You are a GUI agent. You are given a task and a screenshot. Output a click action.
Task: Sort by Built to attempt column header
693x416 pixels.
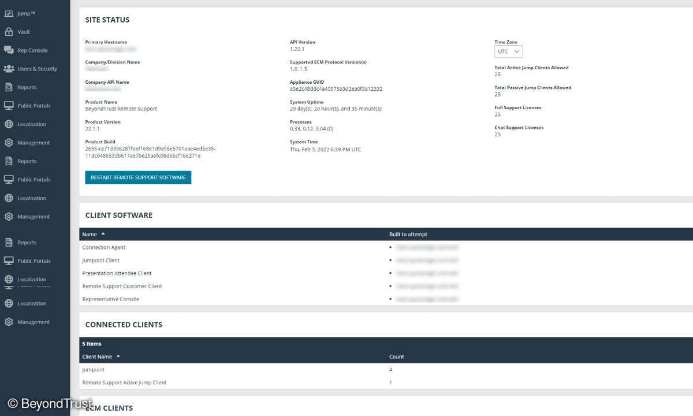pos(408,235)
